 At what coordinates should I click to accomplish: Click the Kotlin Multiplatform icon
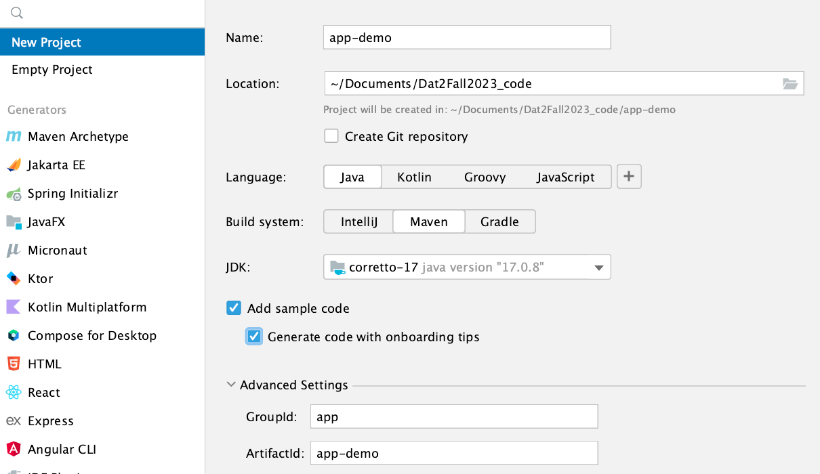[14, 307]
